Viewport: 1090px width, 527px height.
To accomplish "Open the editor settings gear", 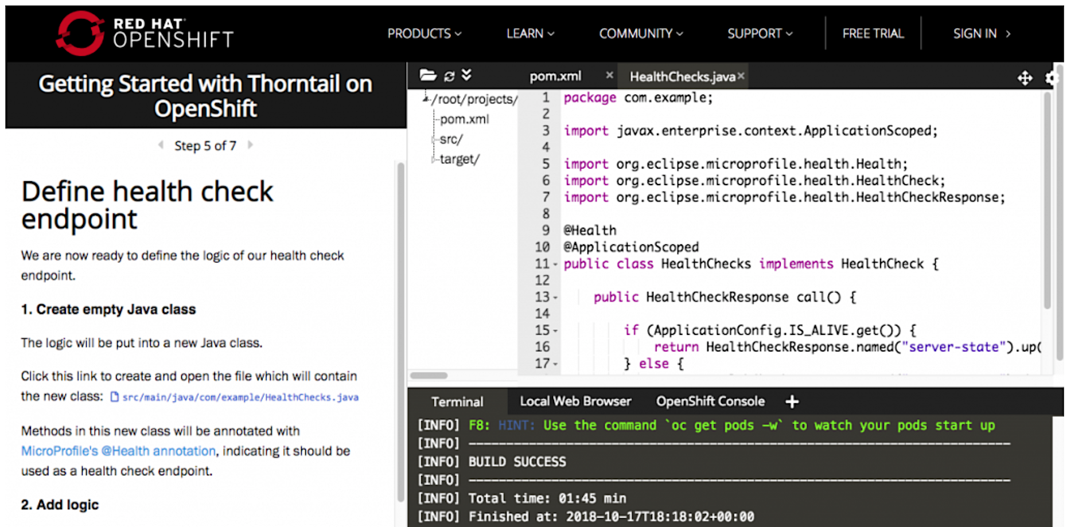I will [1051, 77].
